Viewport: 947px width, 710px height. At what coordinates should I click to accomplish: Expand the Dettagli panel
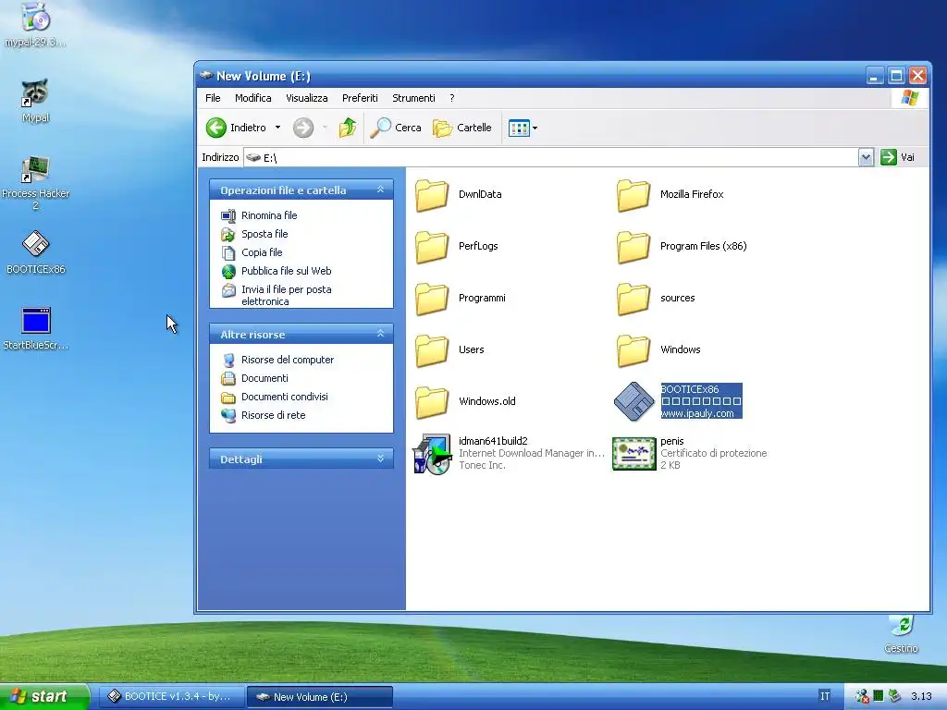[380, 459]
